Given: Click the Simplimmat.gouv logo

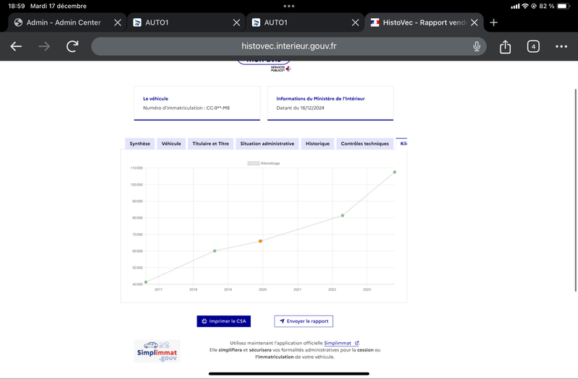Looking at the screenshot, I should pos(157,351).
